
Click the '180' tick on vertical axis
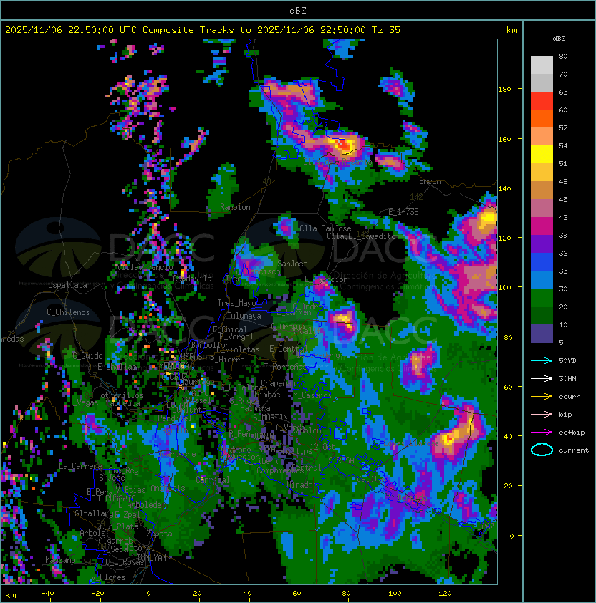click(x=504, y=90)
